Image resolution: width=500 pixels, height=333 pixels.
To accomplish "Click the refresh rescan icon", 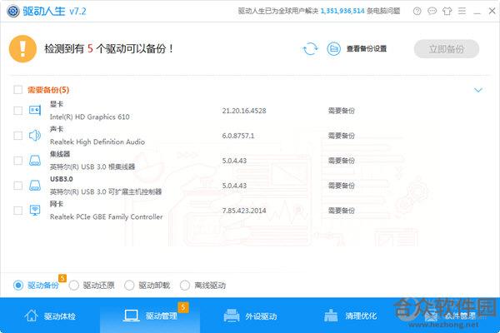I will [x=310, y=49].
